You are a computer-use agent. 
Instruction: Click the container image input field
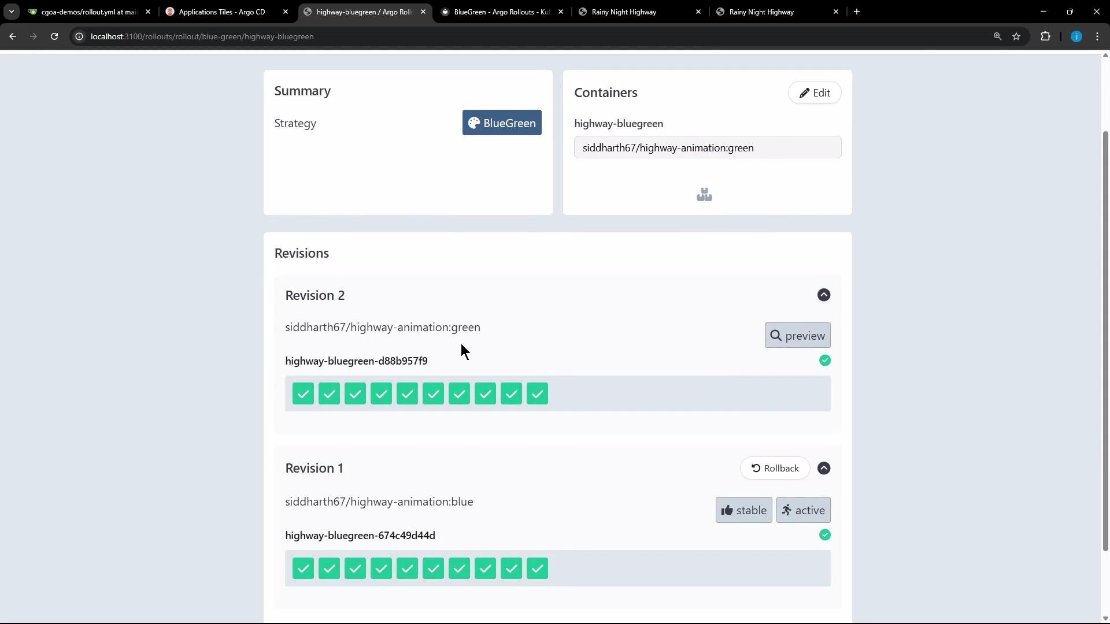tap(708, 147)
